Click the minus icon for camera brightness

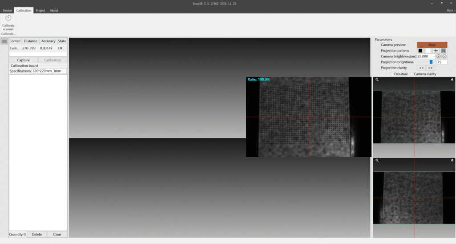(444, 57)
